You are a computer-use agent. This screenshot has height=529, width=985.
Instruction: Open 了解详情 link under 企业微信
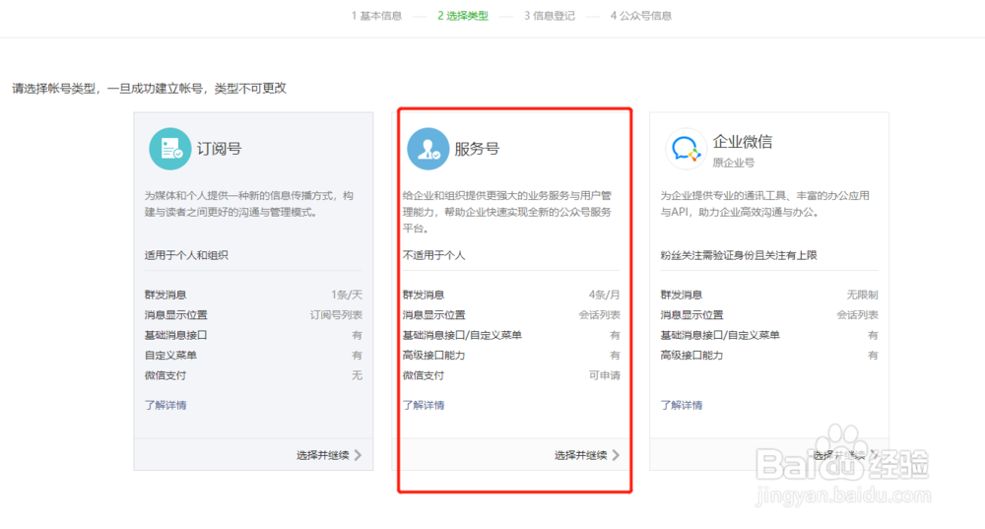pyautogui.click(x=681, y=405)
